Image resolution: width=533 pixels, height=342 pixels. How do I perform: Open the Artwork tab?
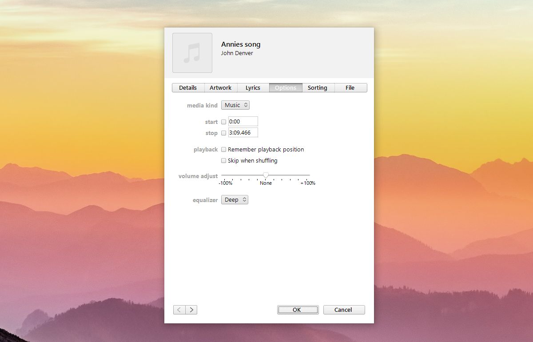coord(221,88)
